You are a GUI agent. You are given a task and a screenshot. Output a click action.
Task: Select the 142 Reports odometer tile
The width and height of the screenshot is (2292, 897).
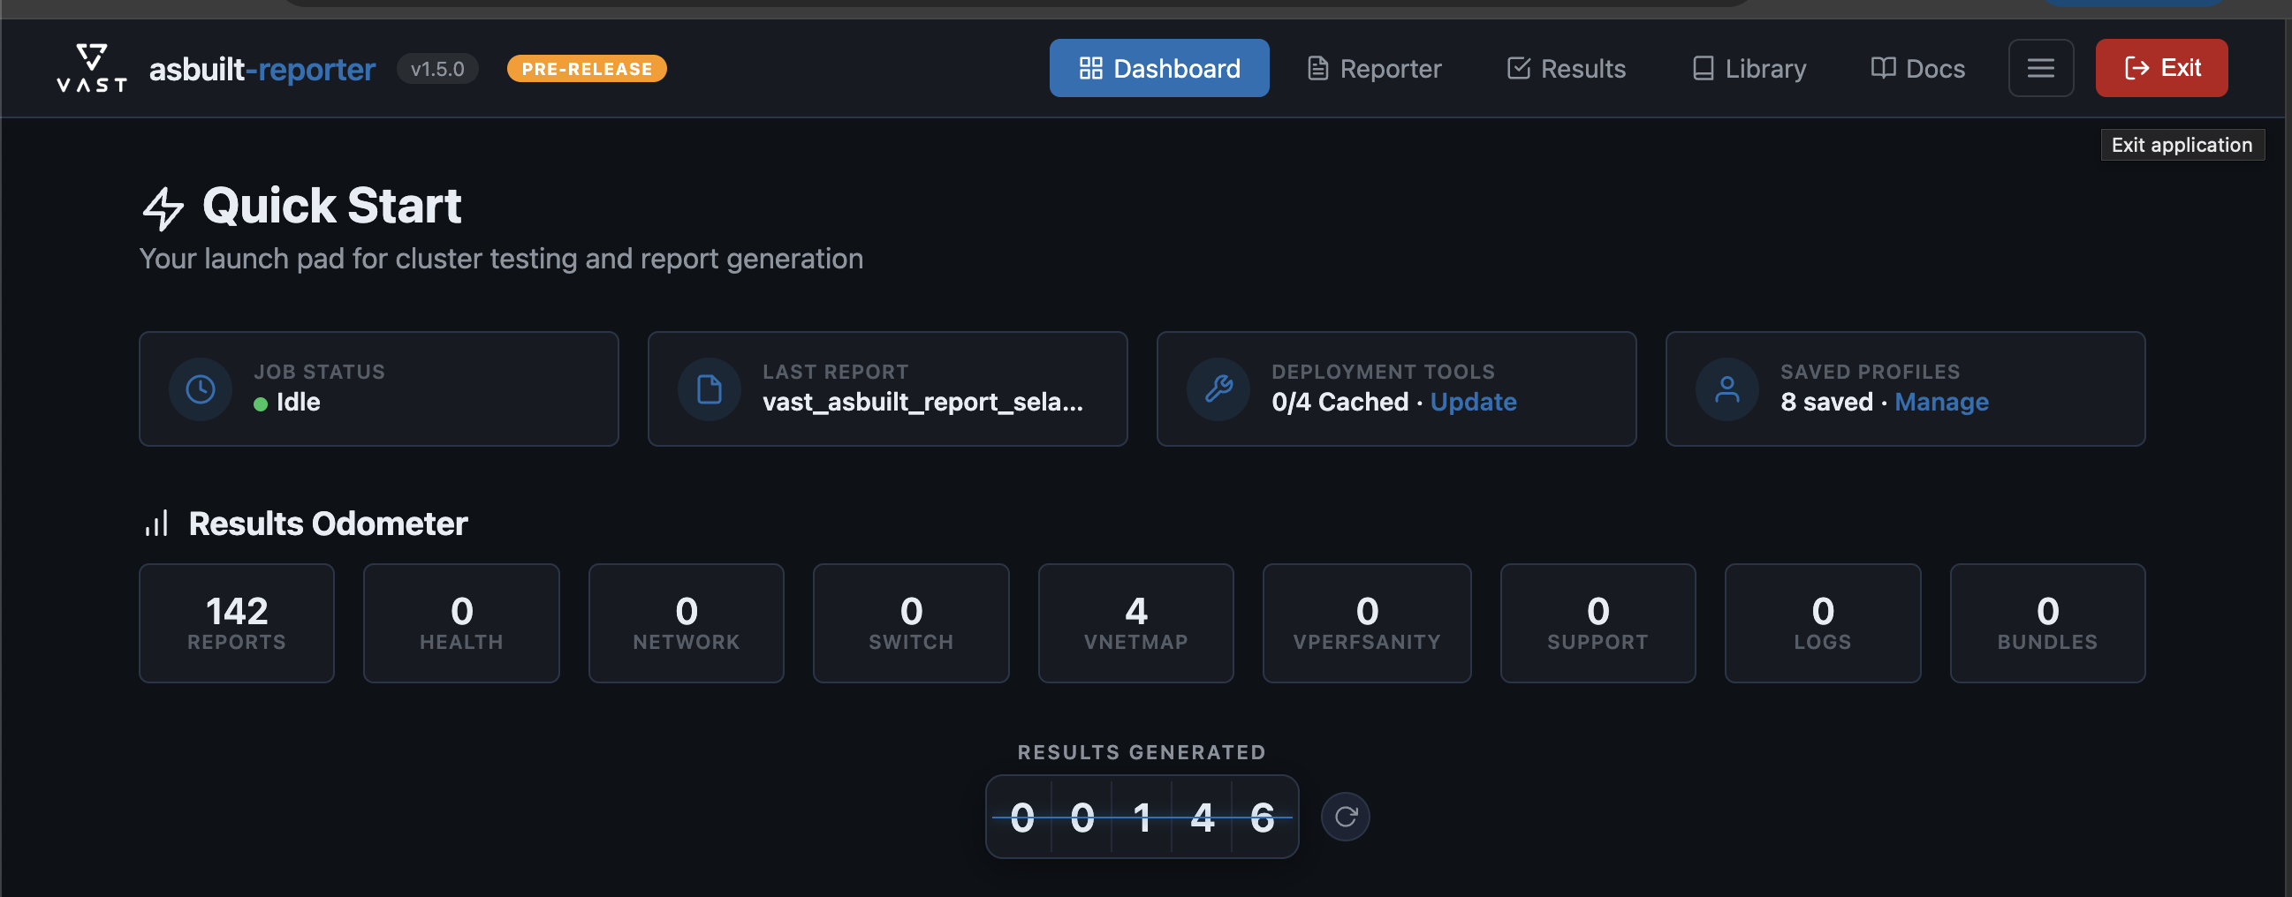[237, 623]
